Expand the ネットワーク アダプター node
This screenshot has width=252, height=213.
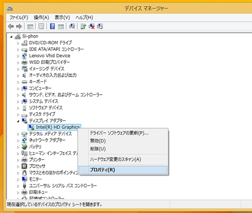click(x=18, y=141)
